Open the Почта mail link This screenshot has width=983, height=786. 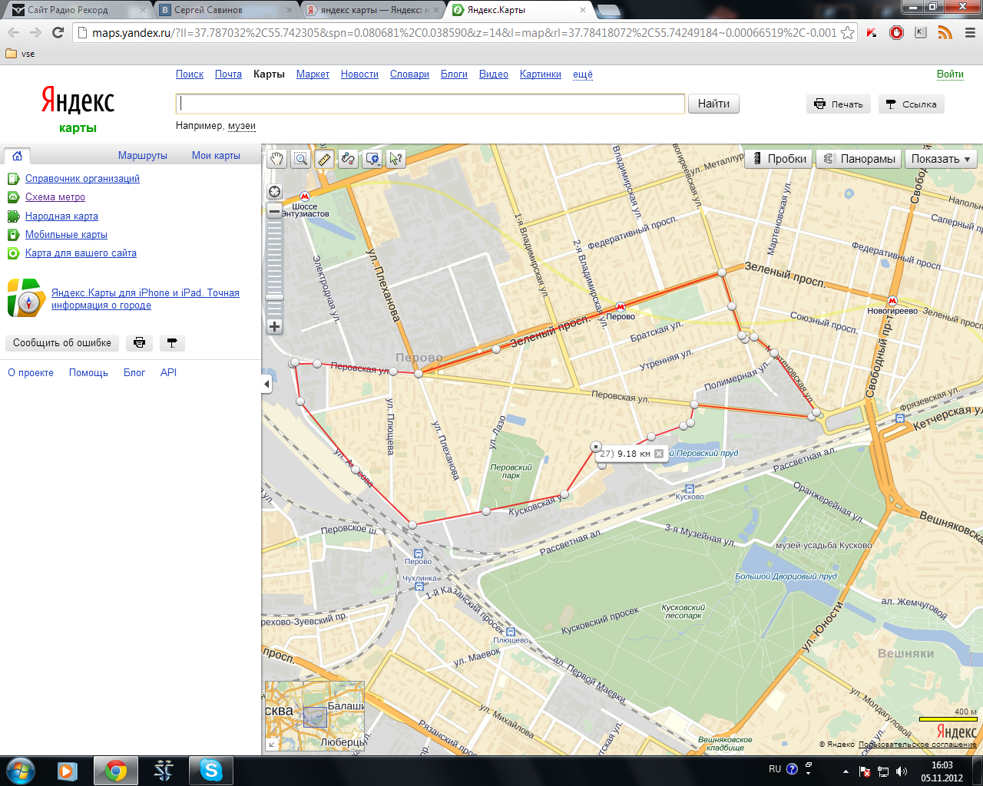pyautogui.click(x=228, y=74)
